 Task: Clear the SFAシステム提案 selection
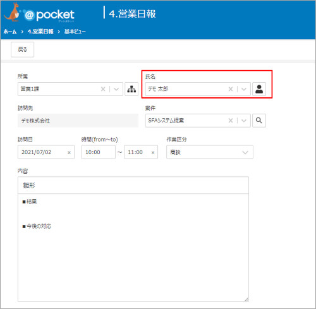231,121
